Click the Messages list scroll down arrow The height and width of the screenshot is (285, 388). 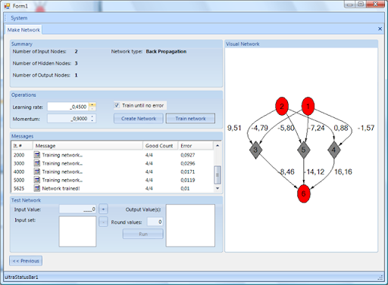tap(217, 188)
